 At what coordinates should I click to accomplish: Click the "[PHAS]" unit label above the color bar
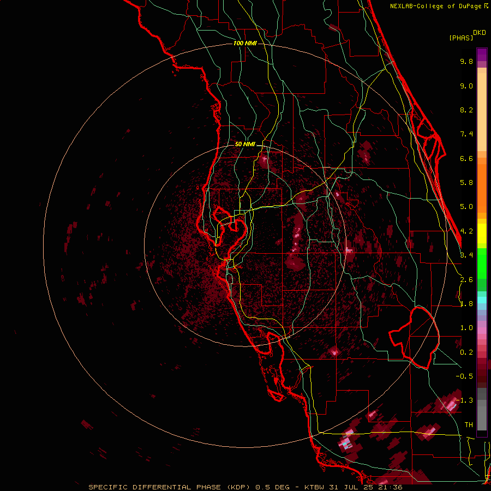click(x=461, y=38)
